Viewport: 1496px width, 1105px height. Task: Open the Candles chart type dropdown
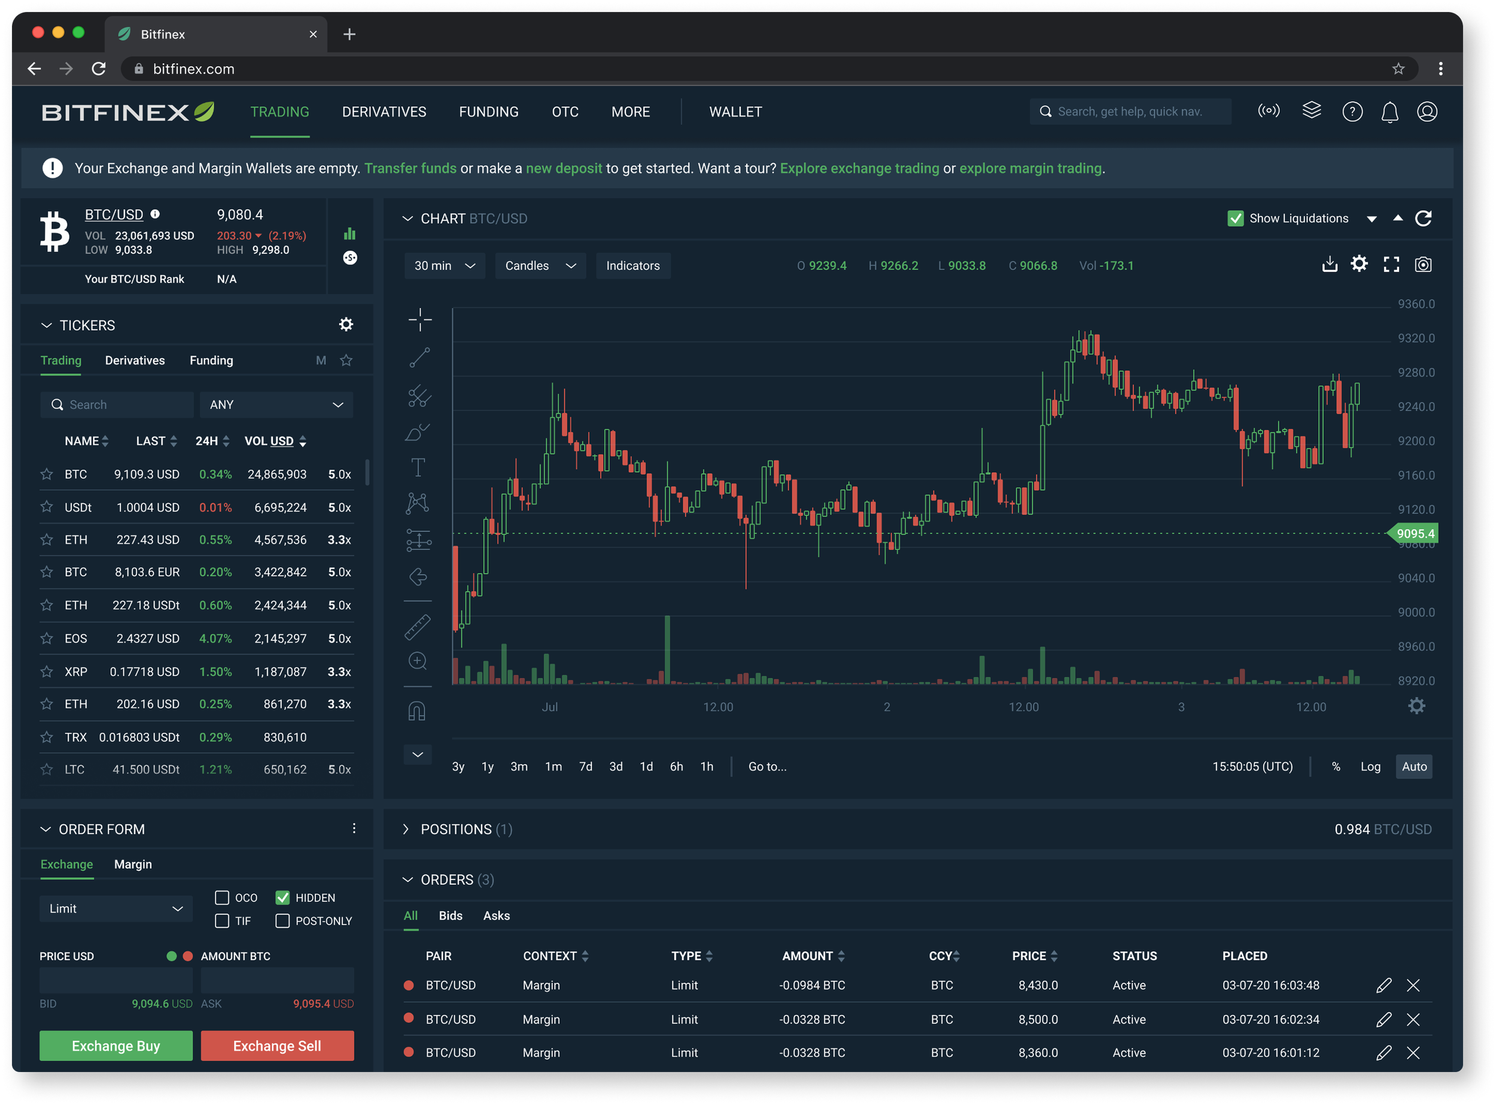(540, 266)
